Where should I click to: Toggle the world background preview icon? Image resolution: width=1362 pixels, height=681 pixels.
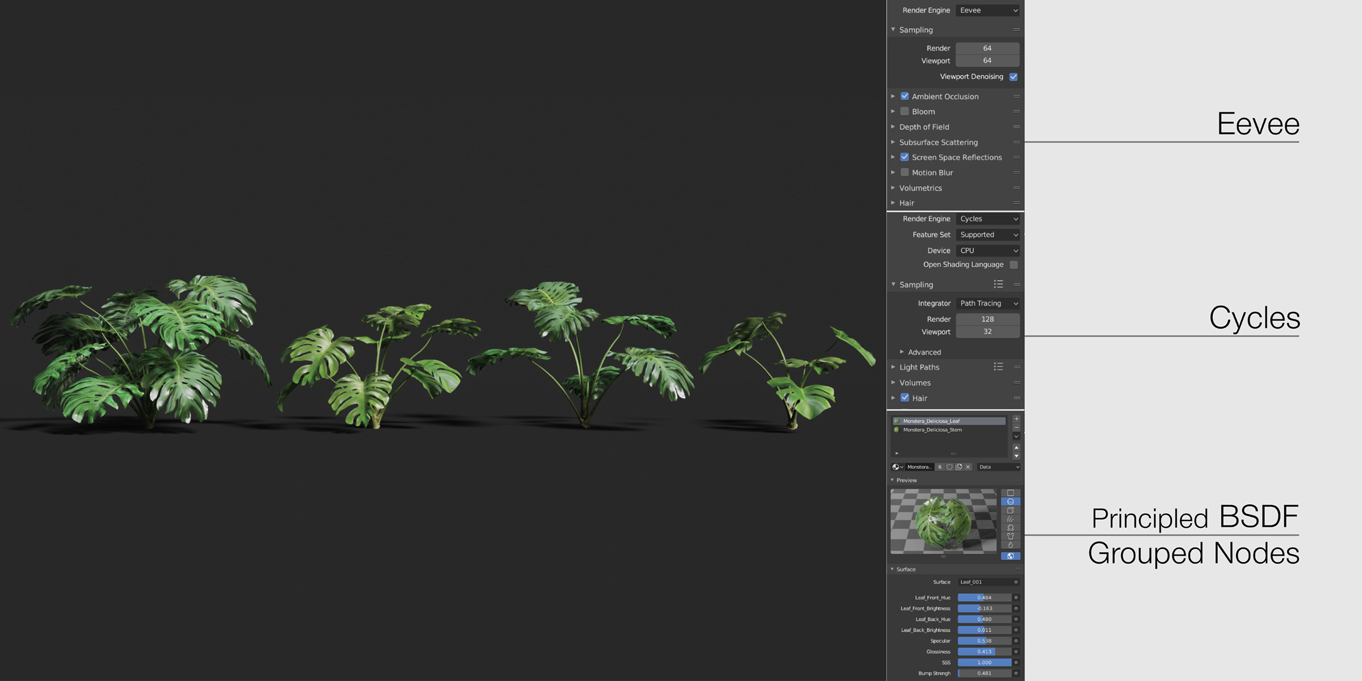click(1010, 556)
